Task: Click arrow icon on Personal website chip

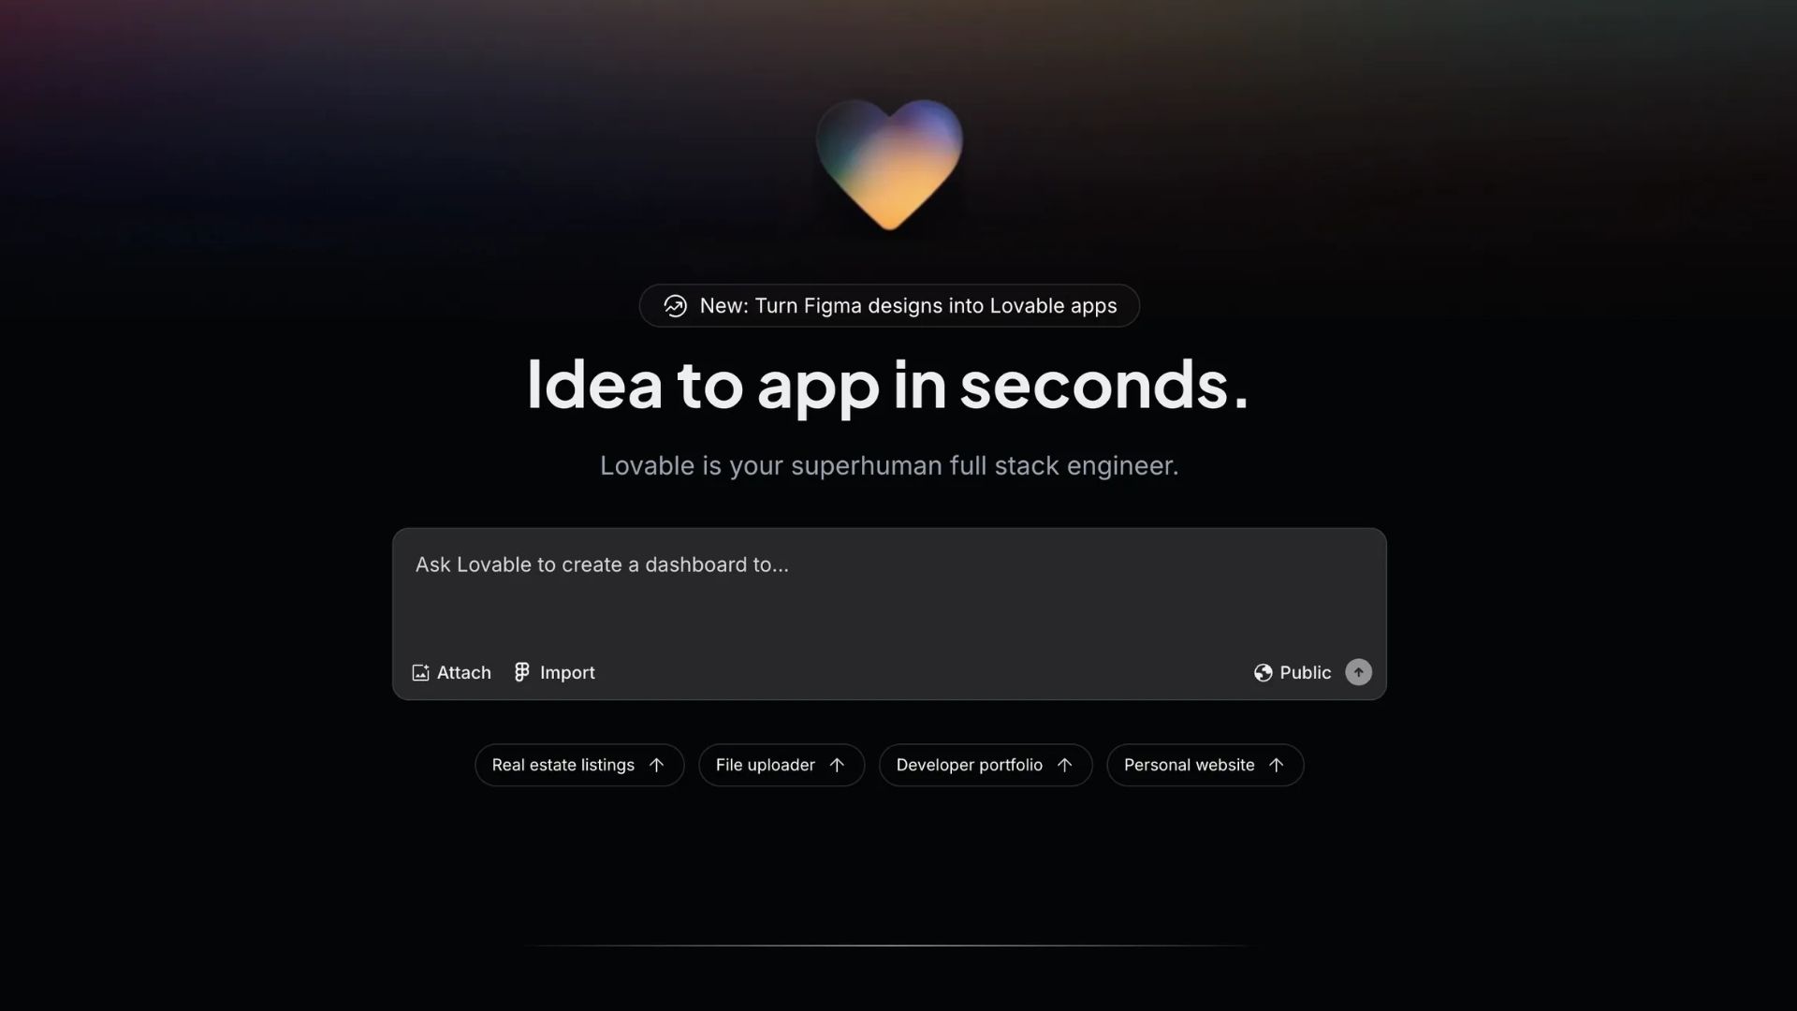Action: 1276,765
